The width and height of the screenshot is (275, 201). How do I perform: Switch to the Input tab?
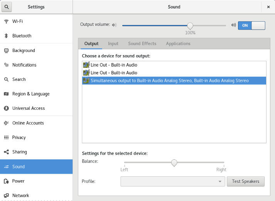click(x=113, y=44)
